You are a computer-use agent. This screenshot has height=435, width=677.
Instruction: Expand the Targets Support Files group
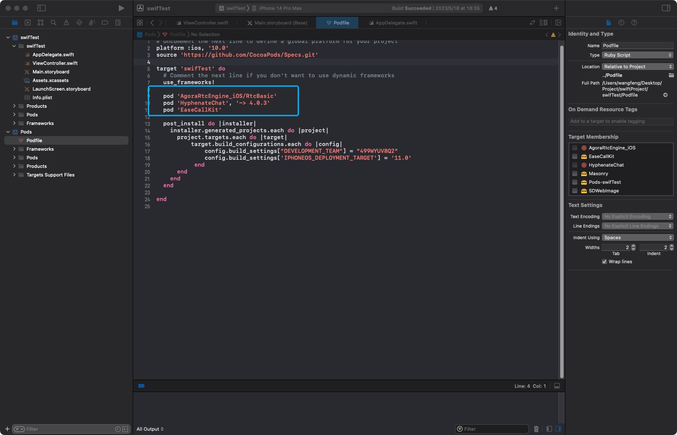pos(14,175)
